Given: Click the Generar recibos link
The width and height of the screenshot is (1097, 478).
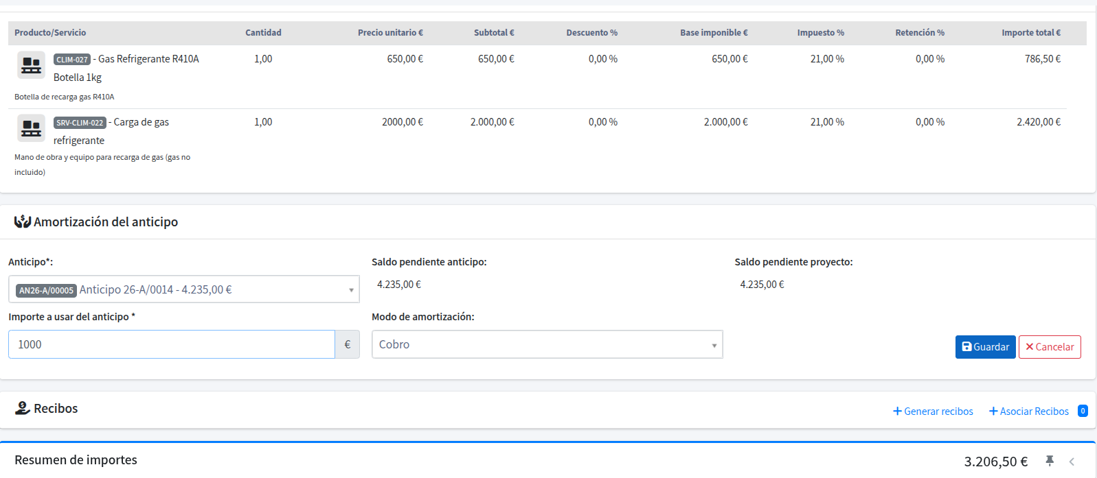Looking at the screenshot, I should (933, 411).
